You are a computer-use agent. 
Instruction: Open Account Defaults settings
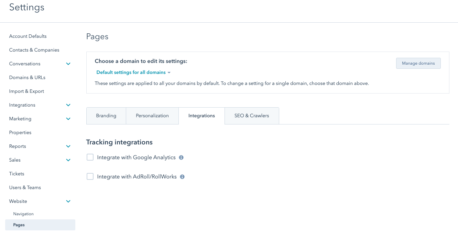tap(28, 36)
